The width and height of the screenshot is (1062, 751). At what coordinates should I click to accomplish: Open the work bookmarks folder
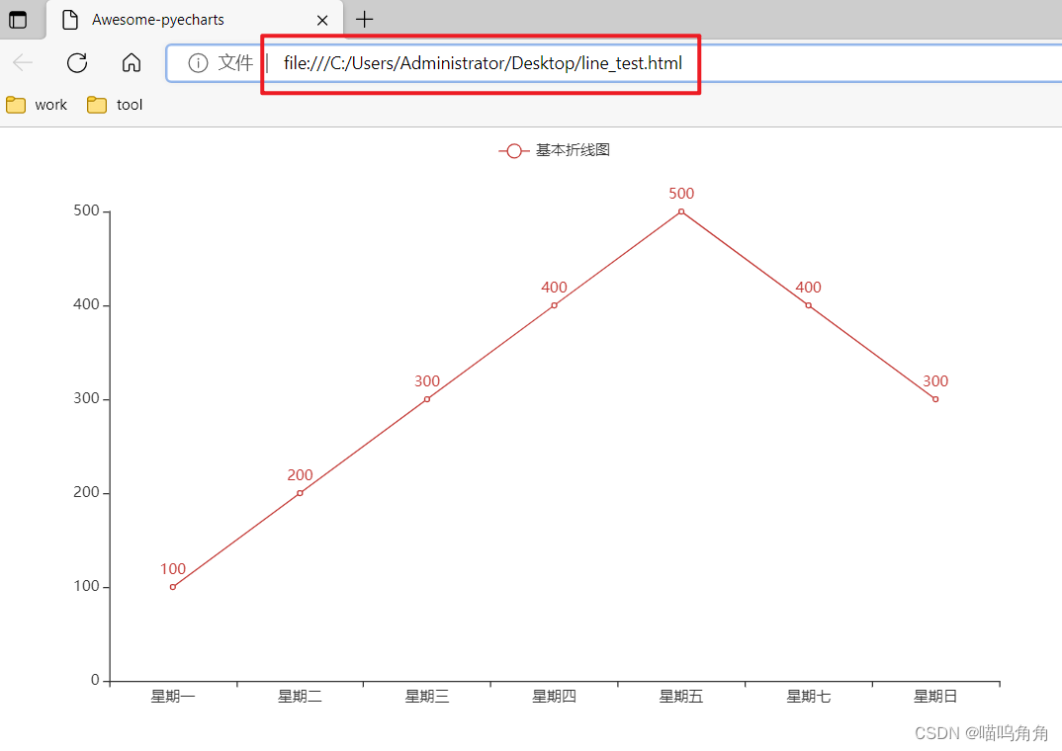37,104
